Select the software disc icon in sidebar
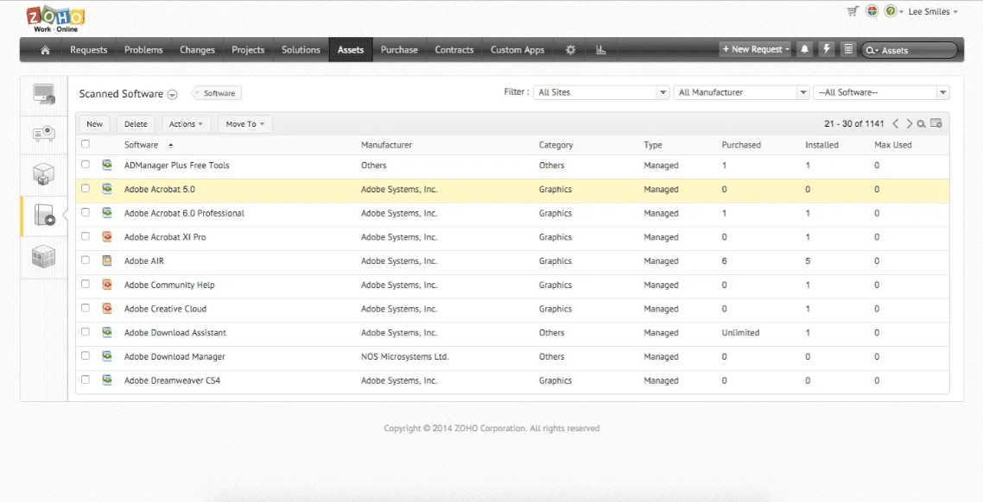The image size is (983, 502). click(44, 216)
